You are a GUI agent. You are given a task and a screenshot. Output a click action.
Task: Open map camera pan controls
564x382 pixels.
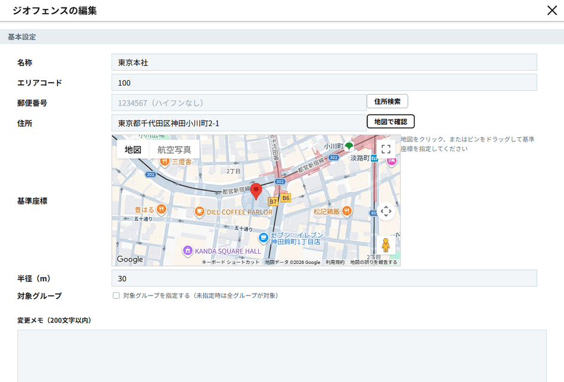click(x=386, y=211)
